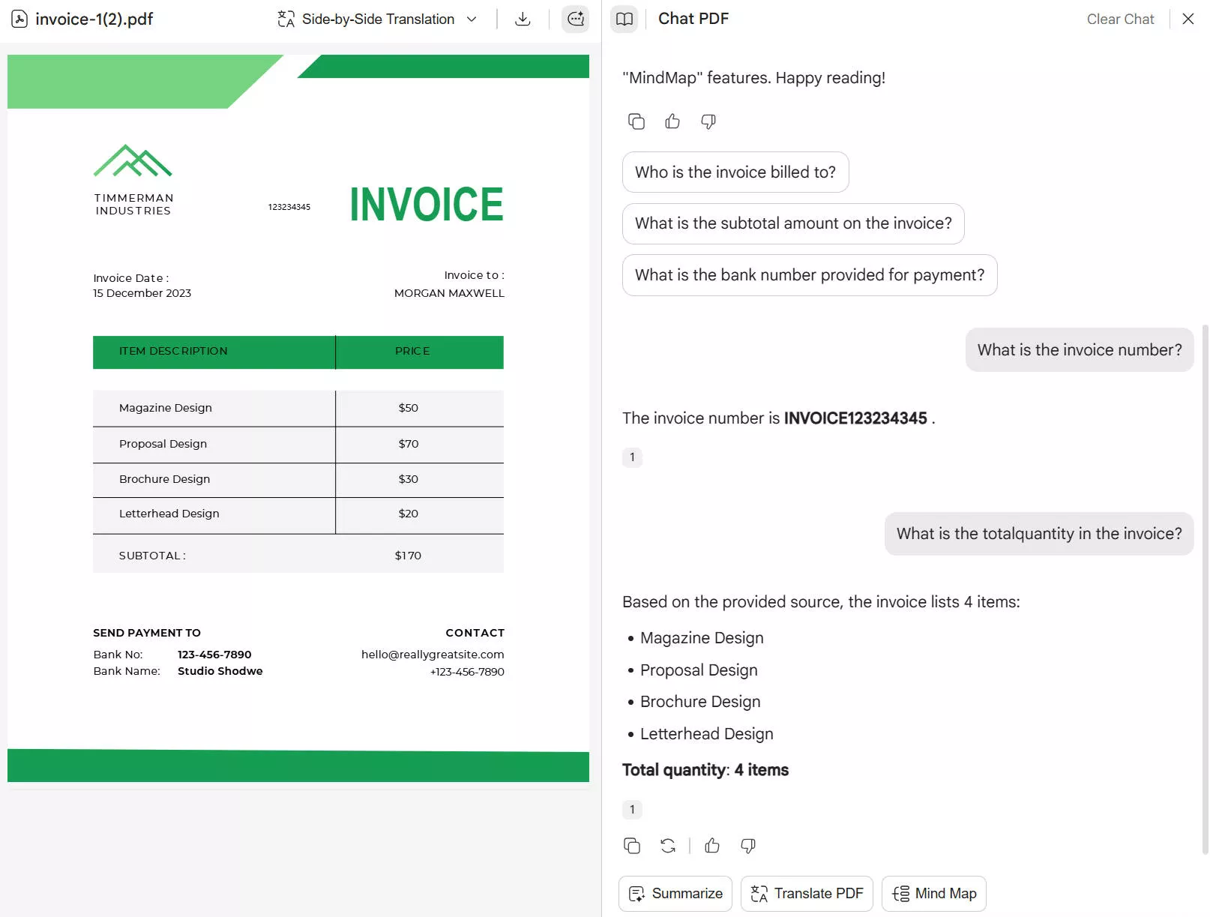This screenshot has width=1210, height=917.
Task: Expand citation 1 below the total quantity answer
Action: coord(632,810)
